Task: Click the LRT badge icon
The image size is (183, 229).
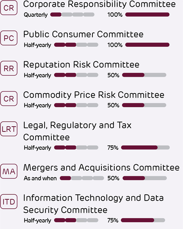Action: point(9,129)
